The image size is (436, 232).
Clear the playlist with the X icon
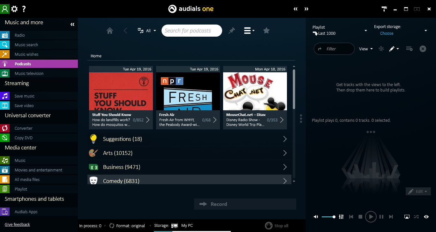pyautogui.click(x=423, y=49)
